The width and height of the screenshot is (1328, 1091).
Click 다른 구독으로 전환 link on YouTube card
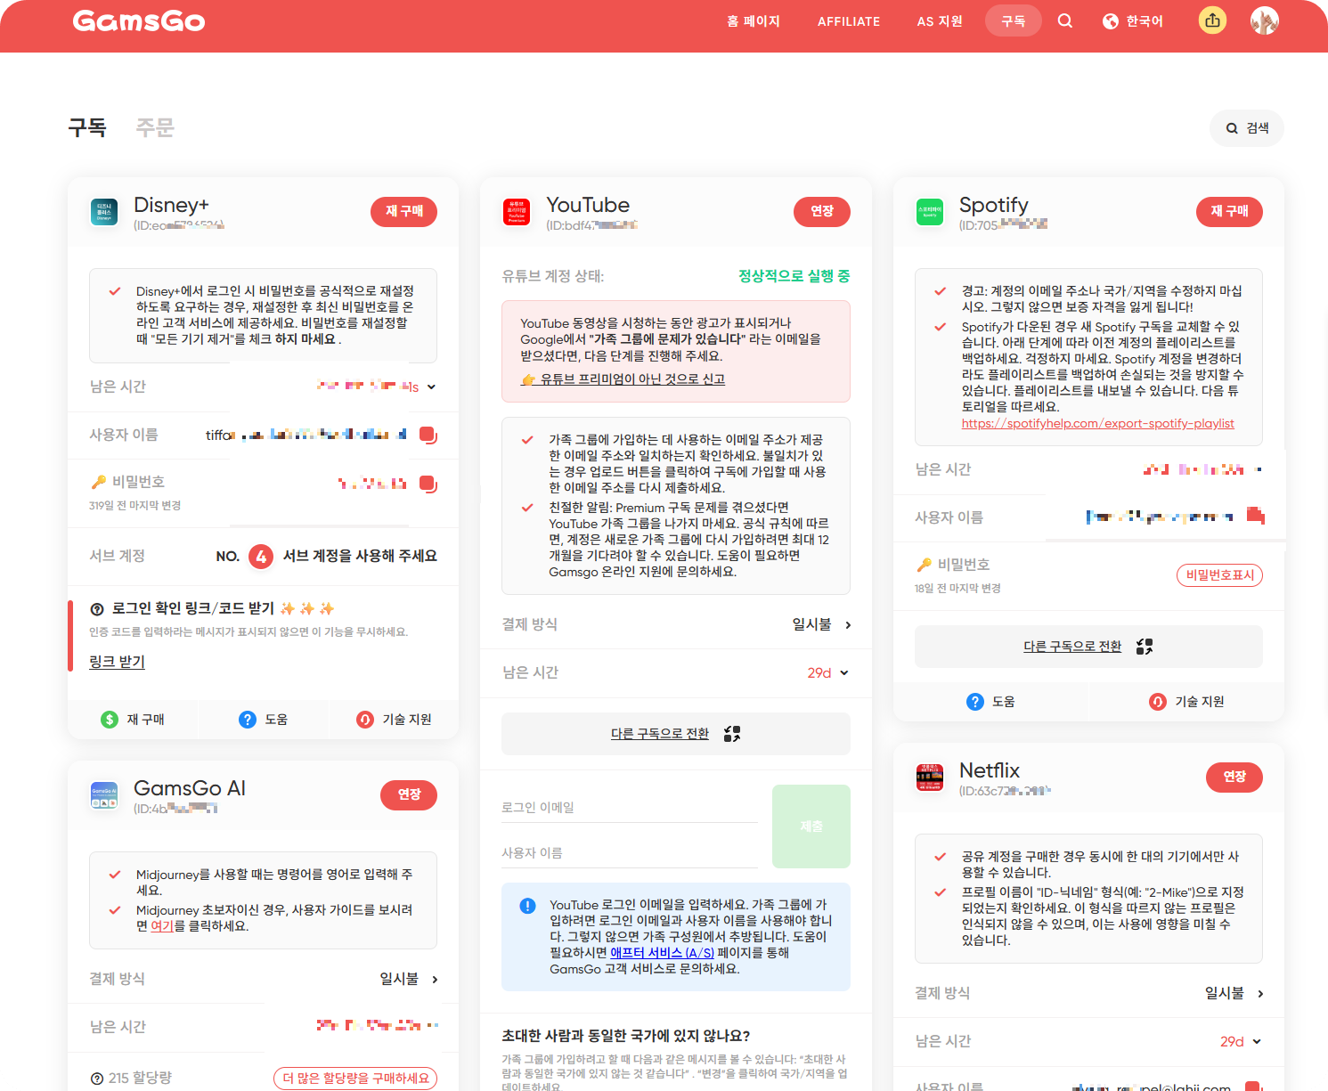point(660,734)
